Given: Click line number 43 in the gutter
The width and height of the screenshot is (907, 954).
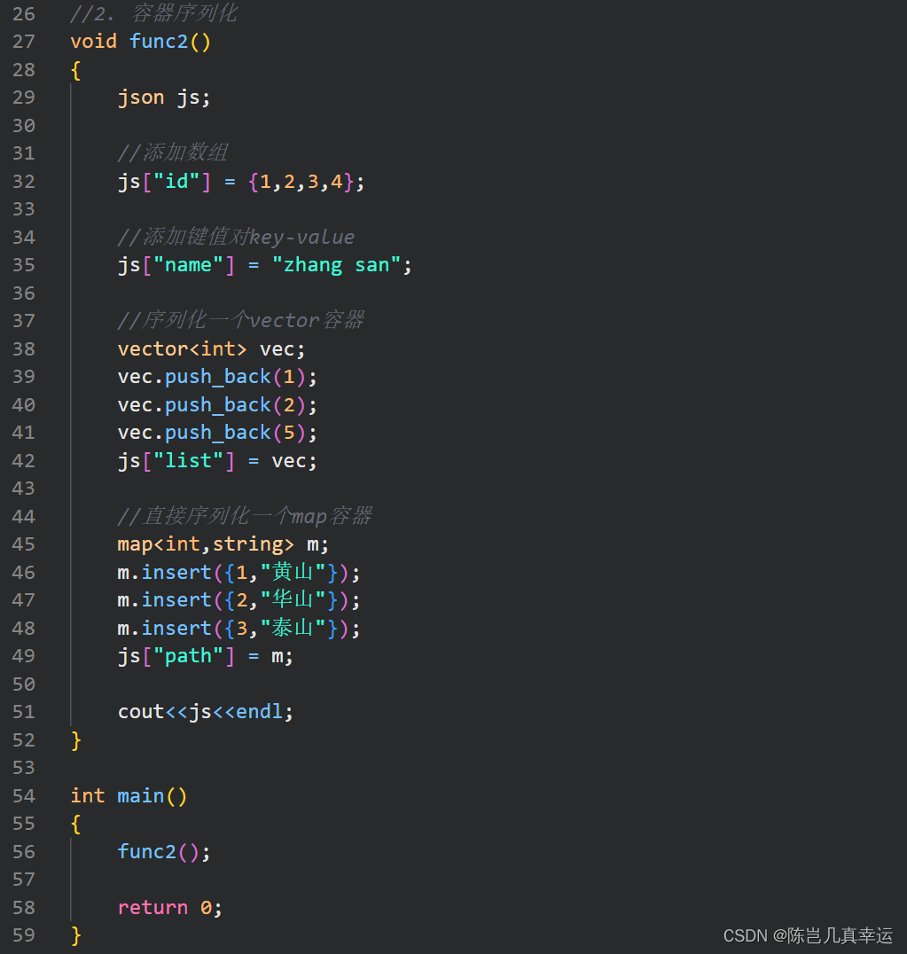Looking at the screenshot, I should [24, 489].
